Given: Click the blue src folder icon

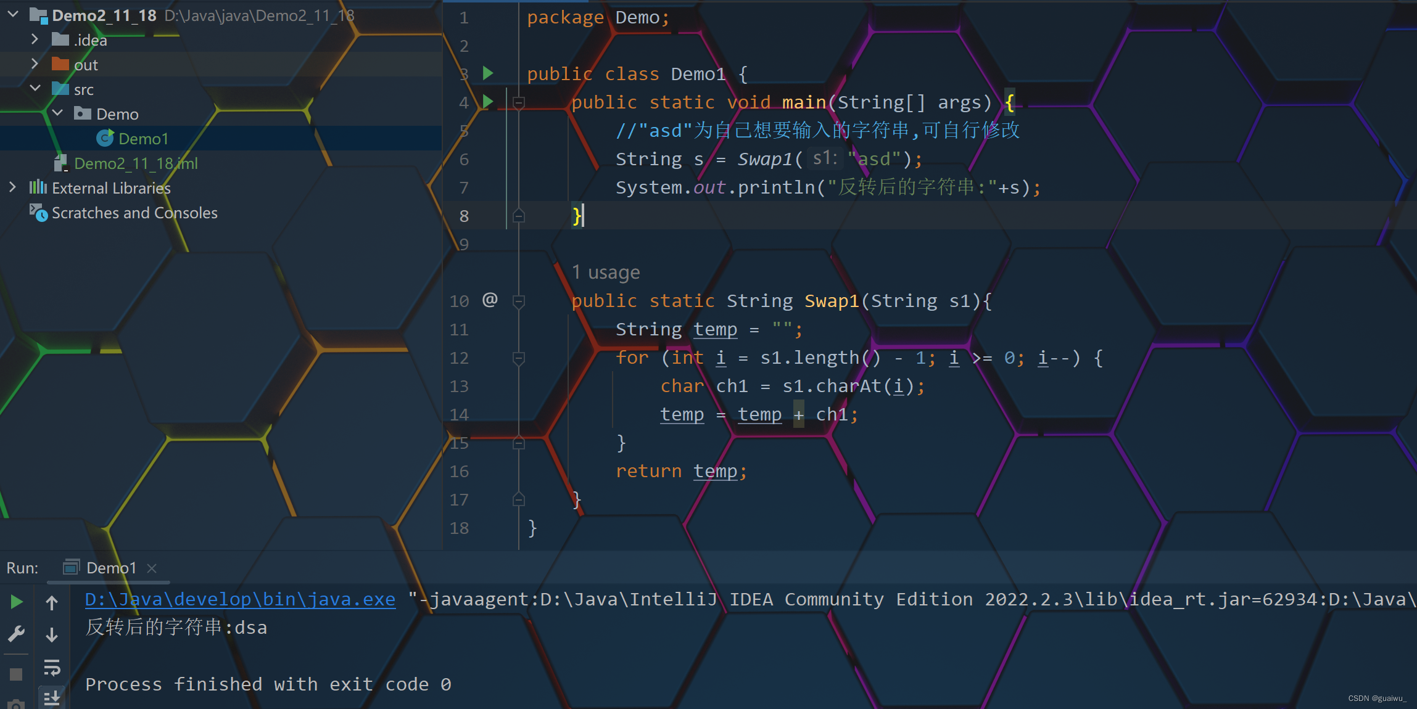Looking at the screenshot, I should [60, 88].
